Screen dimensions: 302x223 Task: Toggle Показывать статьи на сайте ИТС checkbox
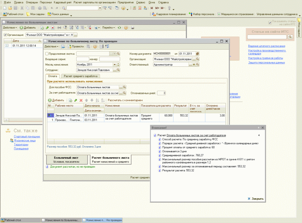coord(270,22)
